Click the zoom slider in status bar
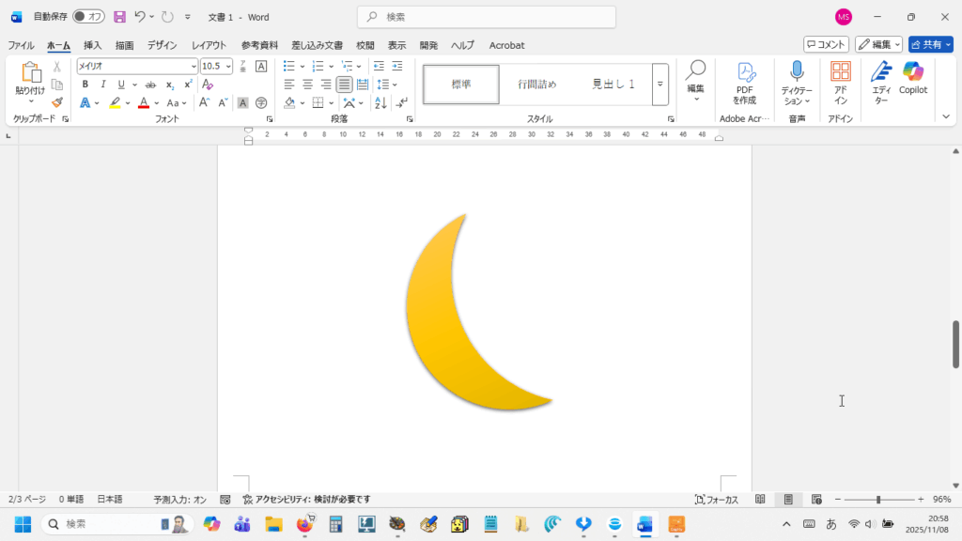This screenshot has width=962, height=541. (x=878, y=500)
